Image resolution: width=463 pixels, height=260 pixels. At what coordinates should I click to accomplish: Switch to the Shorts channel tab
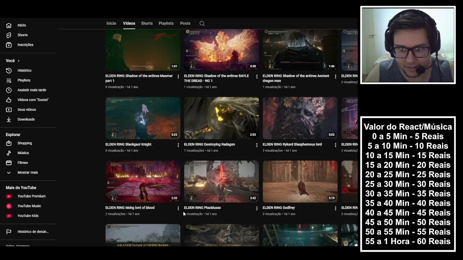point(146,23)
